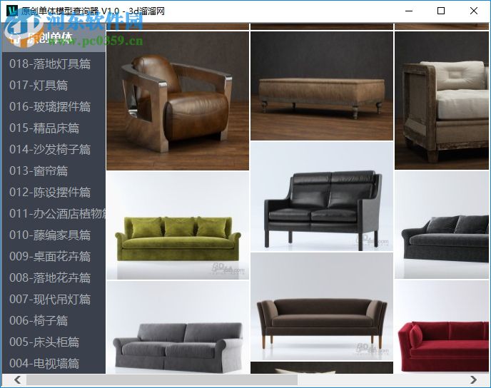Select 008-落地花卉篇 category
The image size is (491, 388).
50,277
